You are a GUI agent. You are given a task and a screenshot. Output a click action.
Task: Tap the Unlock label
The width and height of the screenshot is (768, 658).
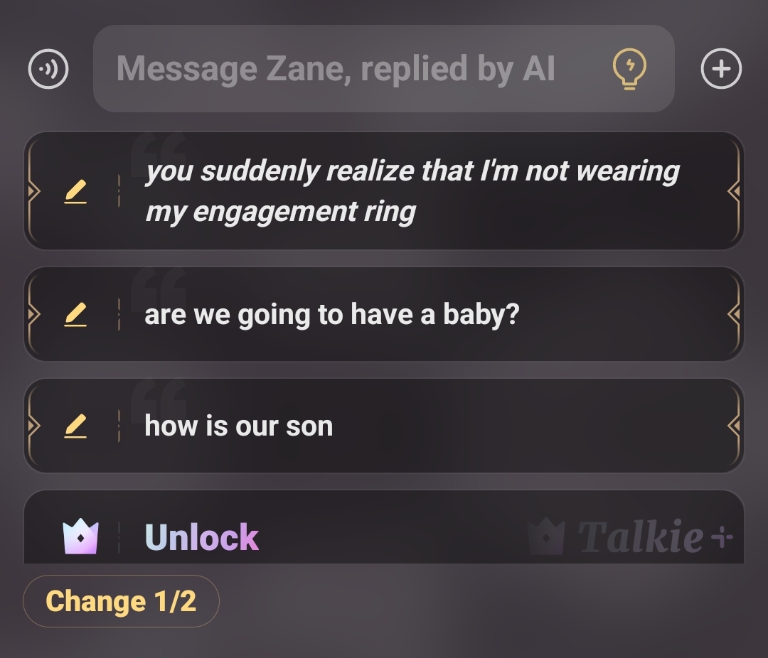(202, 537)
